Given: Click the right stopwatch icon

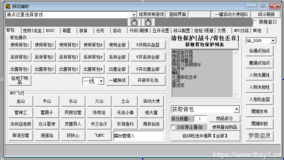Looking at the screenshot, I should 148,23.
